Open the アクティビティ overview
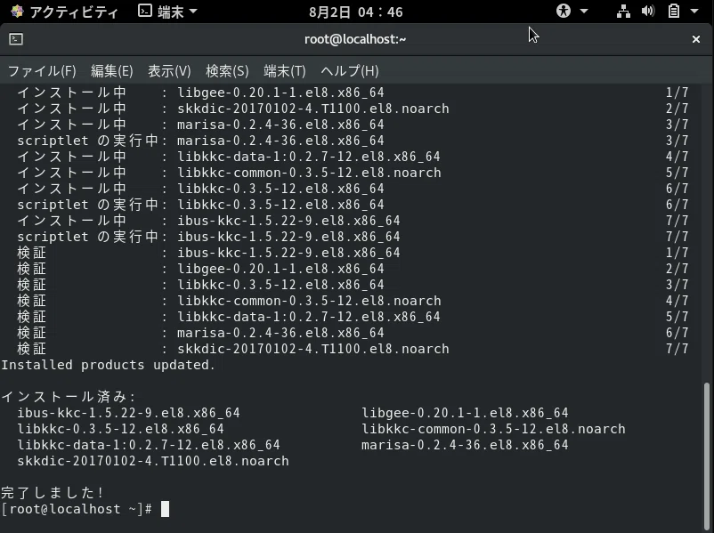Screen dimensions: 714x533 click(74, 12)
